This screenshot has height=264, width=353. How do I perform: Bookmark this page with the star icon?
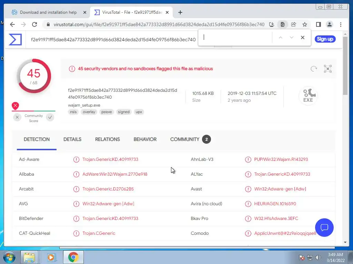(x=305, y=24)
